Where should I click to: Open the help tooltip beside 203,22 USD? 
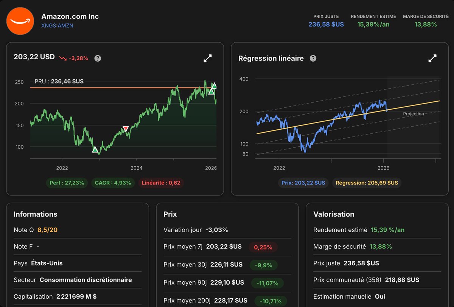tap(98, 58)
